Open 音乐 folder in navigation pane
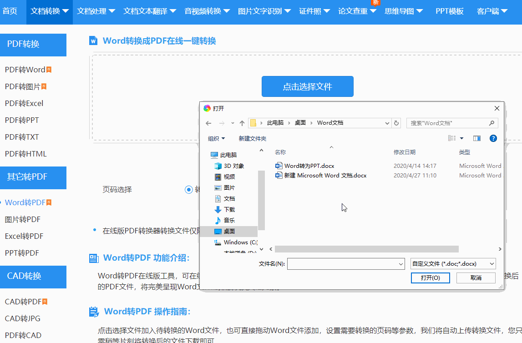 pyautogui.click(x=225, y=220)
